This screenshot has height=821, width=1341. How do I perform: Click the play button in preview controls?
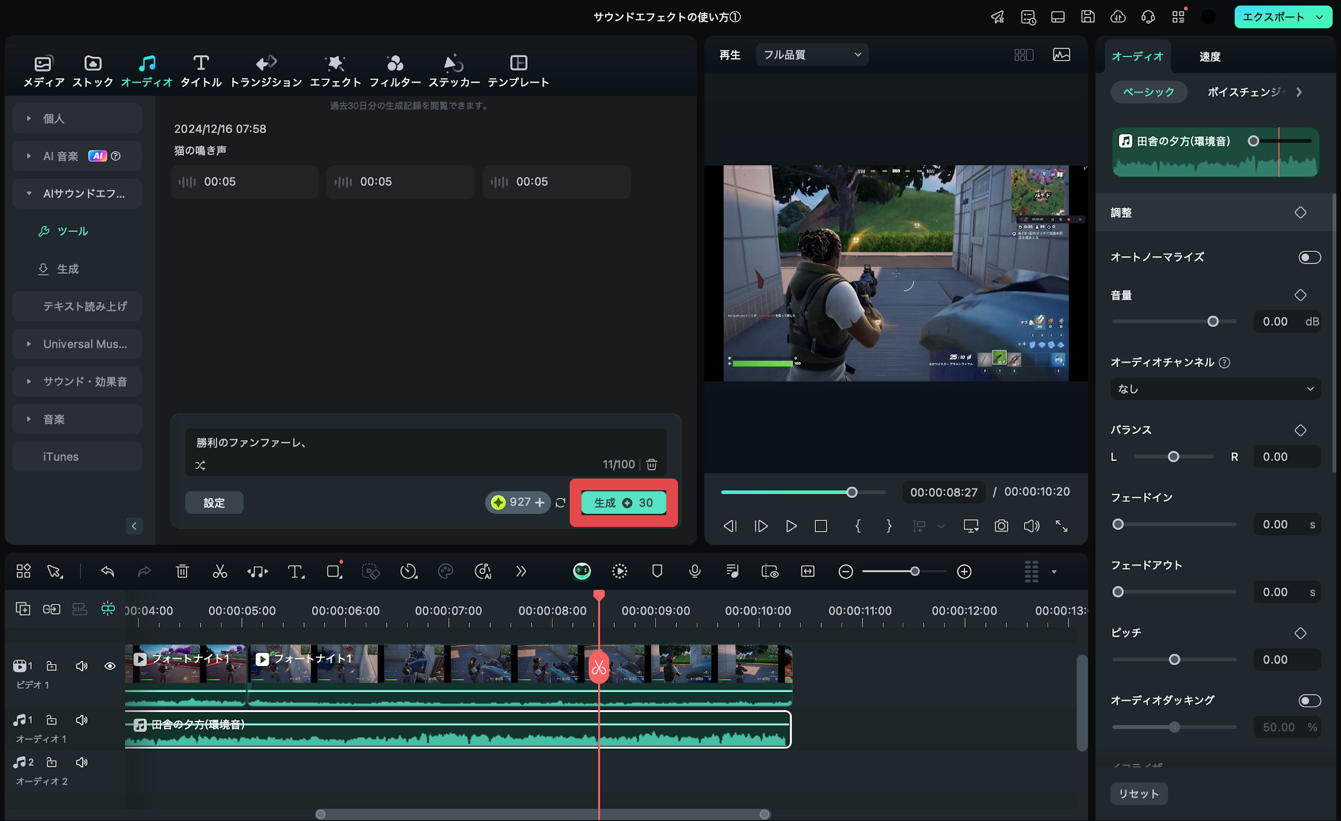pos(791,526)
